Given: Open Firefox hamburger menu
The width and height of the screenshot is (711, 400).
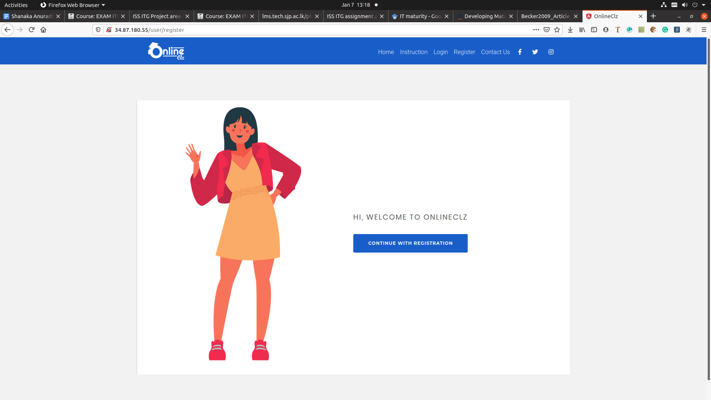Looking at the screenshot, I should coord(704,30).
